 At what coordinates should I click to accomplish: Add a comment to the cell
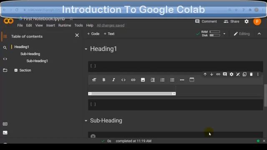(x=225, y=74)
